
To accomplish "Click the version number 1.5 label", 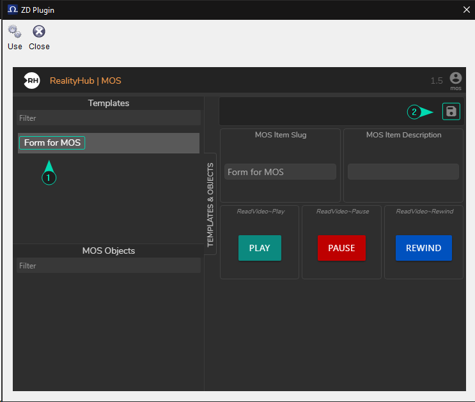I will pyautogui.click(x=437, y=81).
